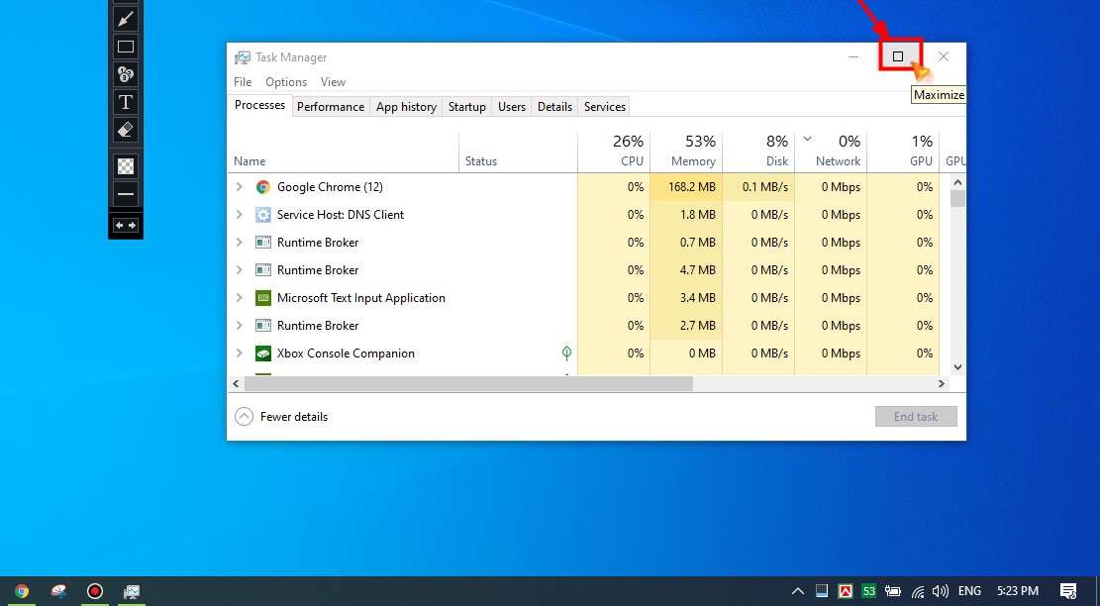Select the Text tool

(x=125, y=102)
